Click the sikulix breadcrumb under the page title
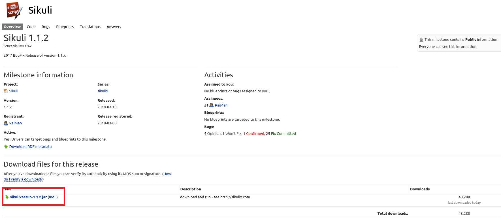 17,46
